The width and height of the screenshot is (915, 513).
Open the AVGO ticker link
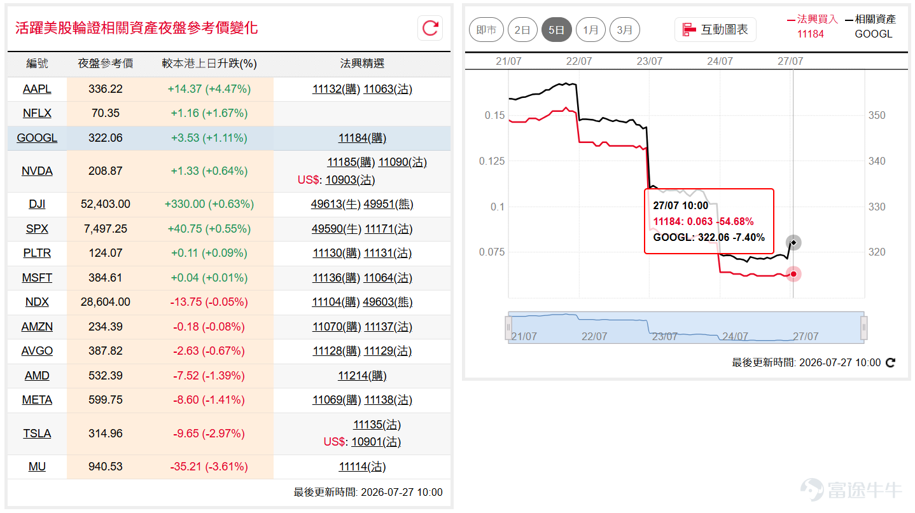tap(37, 351)
